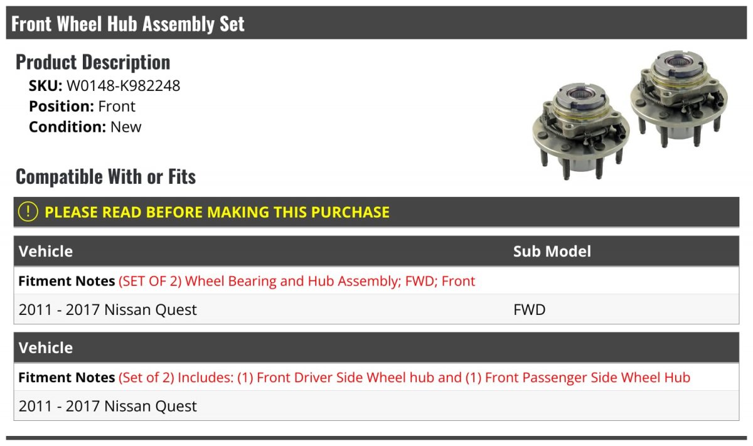
Task: Click the red Driver and Passenger Side Wheel Hub note
Action: (404, 378)
